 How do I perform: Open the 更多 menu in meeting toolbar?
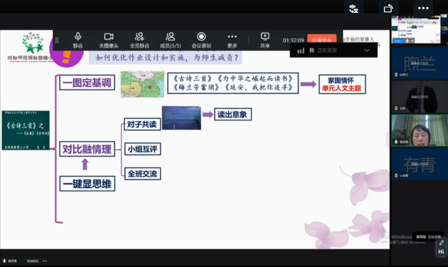pos(232,40)
